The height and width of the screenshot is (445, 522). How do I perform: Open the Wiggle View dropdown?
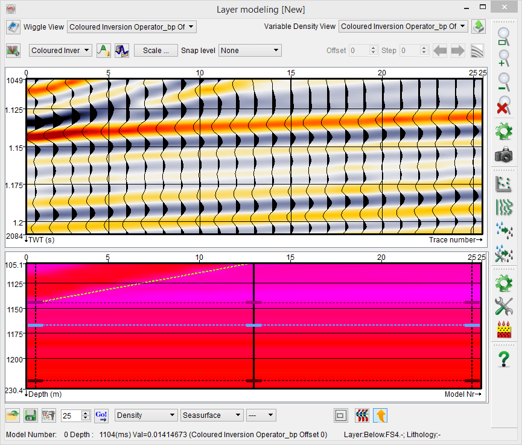pyautogui.click(x=132, y=27)
